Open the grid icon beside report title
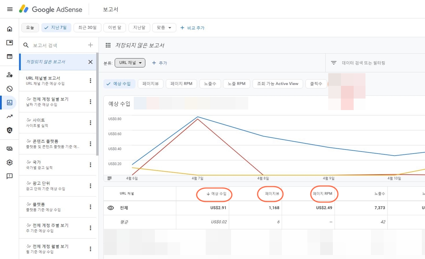The width and height of the screenshot is (425, 259). [108, 45]
